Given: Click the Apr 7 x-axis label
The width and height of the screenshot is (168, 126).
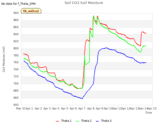Looking at the screenshot, I should [82, 108].
